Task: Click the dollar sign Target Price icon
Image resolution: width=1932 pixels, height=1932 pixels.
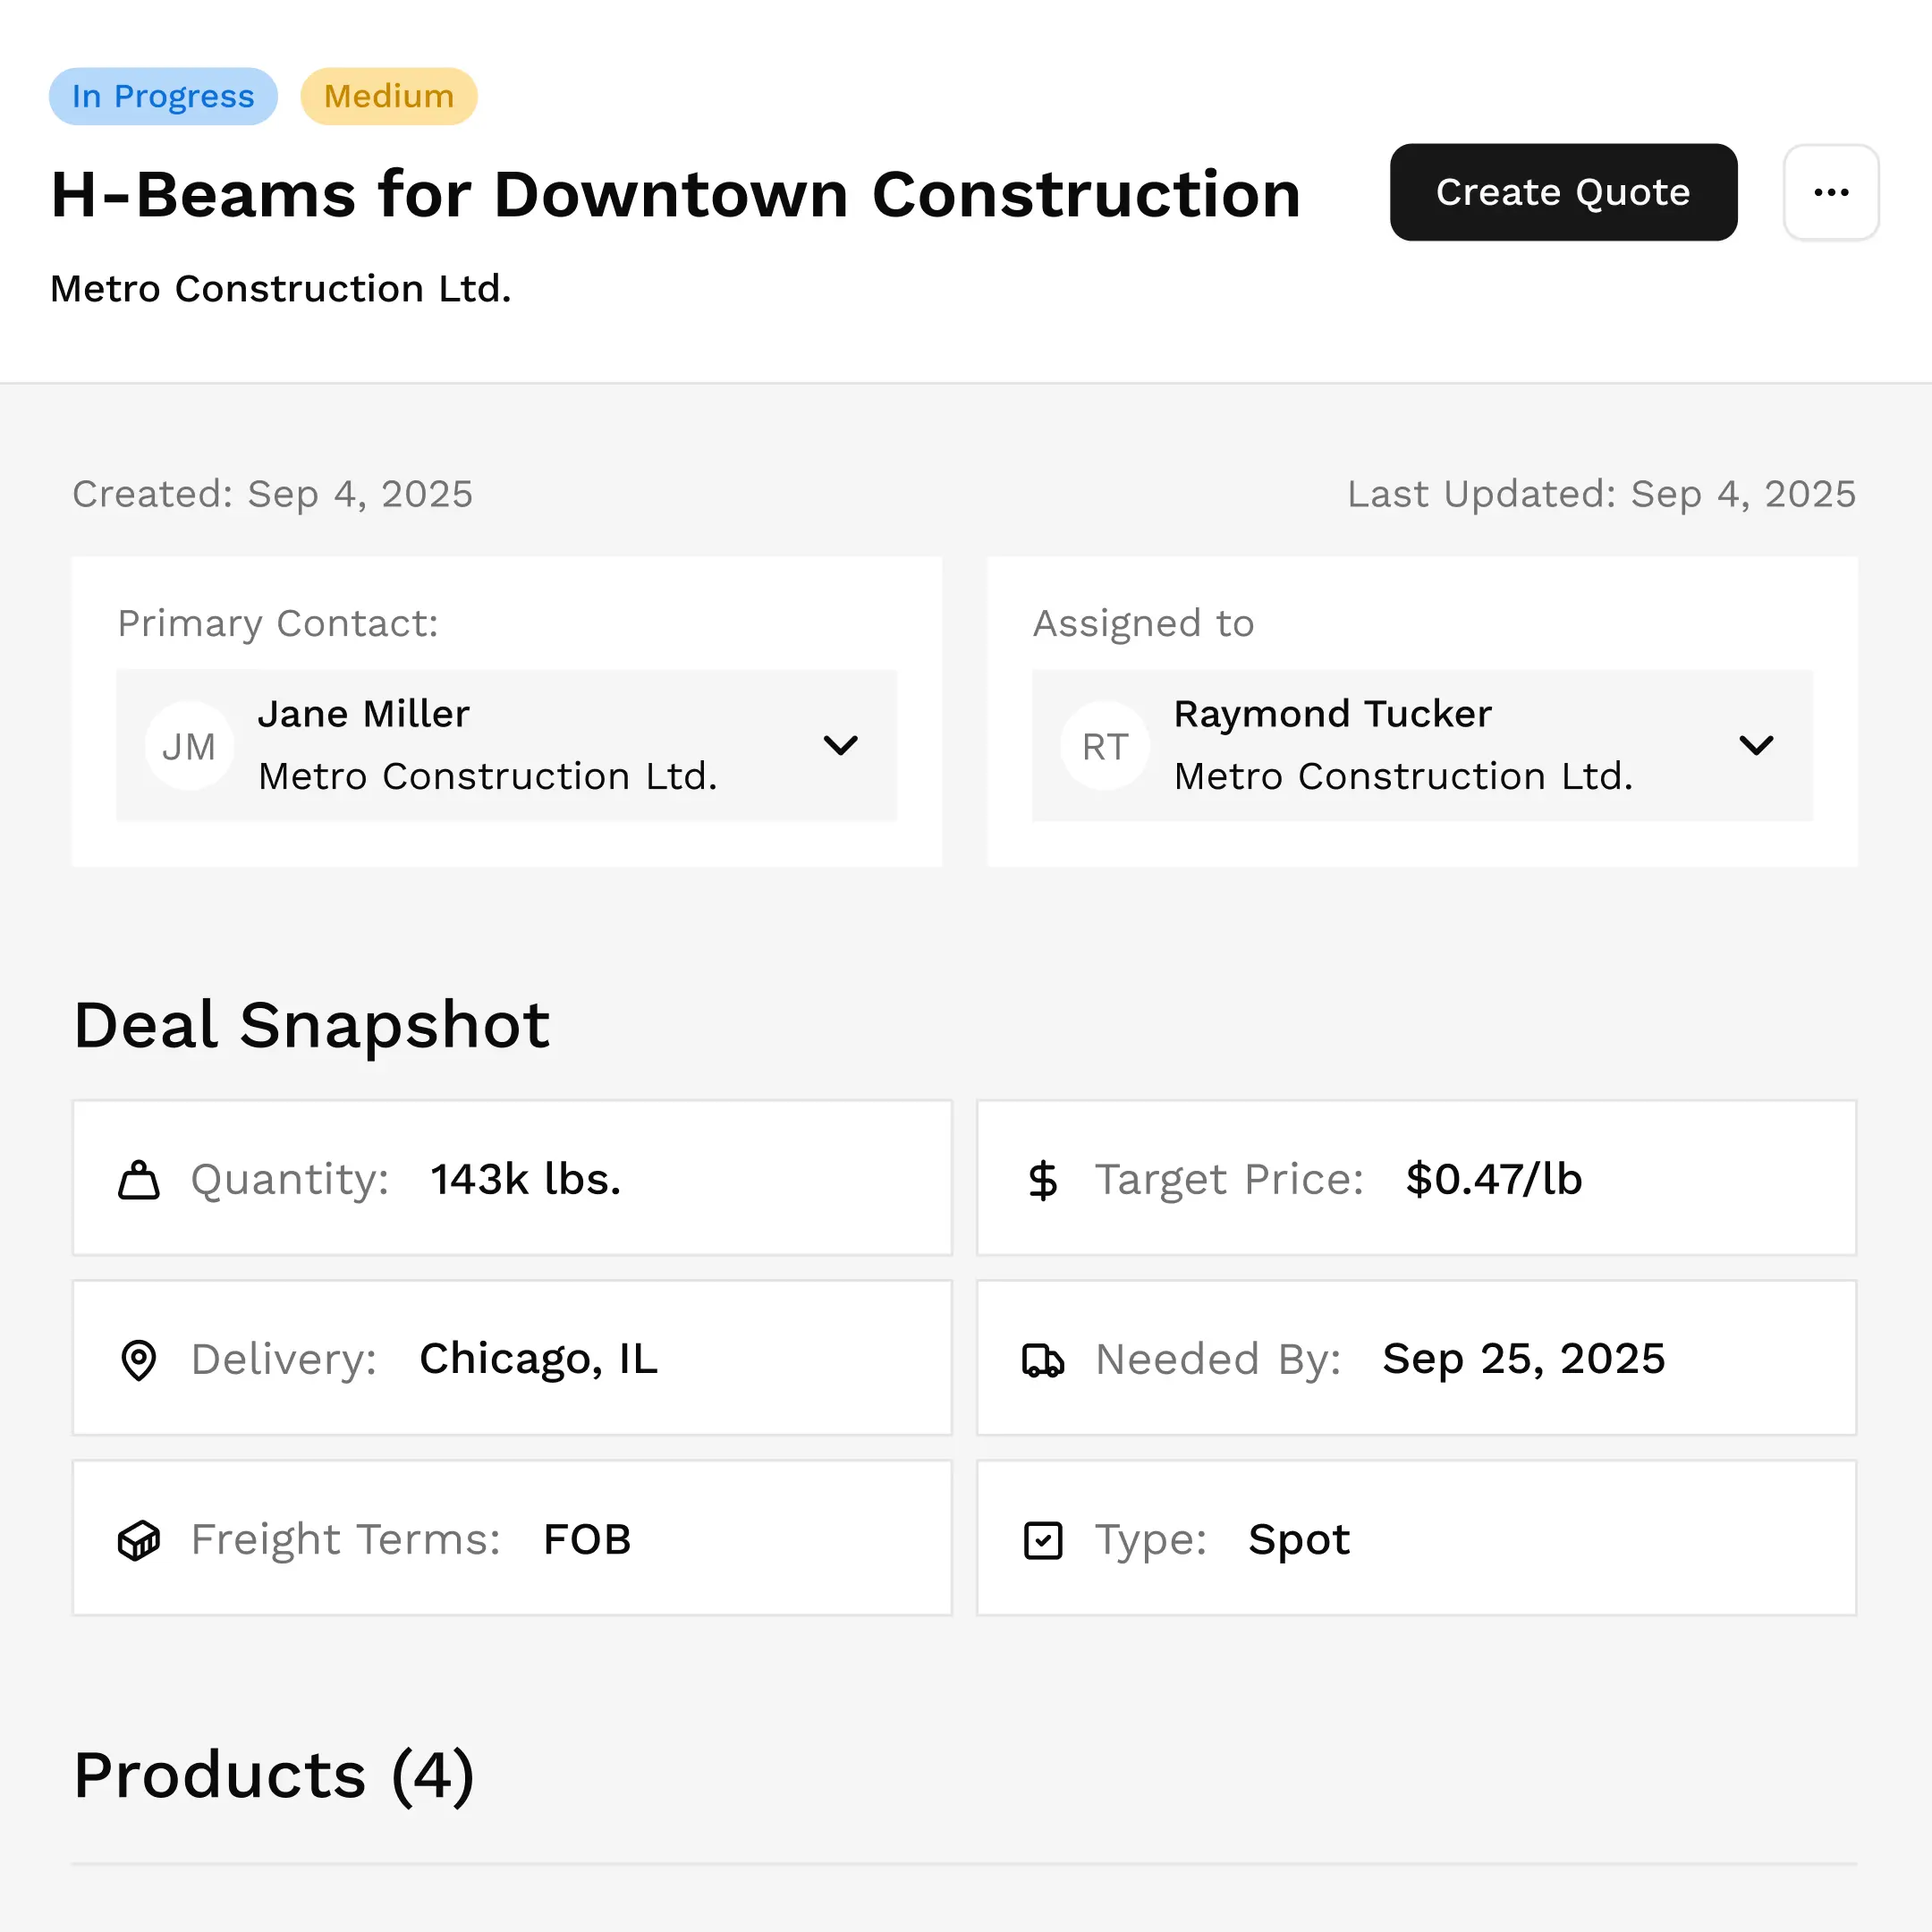Action: [1042, 1180]
